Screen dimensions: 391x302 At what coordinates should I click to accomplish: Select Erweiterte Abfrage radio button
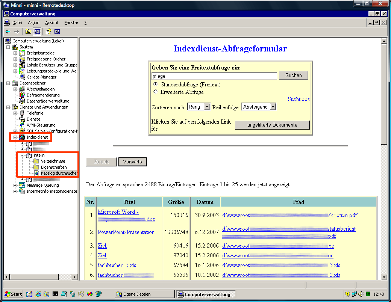pyautogui.click(x=155, y=92)
